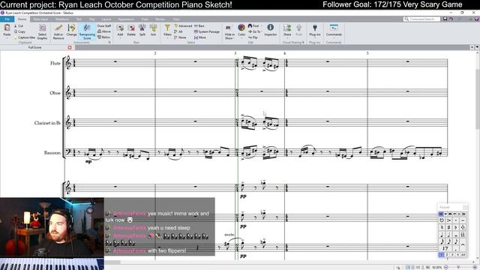Click the Cut command
480x270 pixels.
click(19, 26)
